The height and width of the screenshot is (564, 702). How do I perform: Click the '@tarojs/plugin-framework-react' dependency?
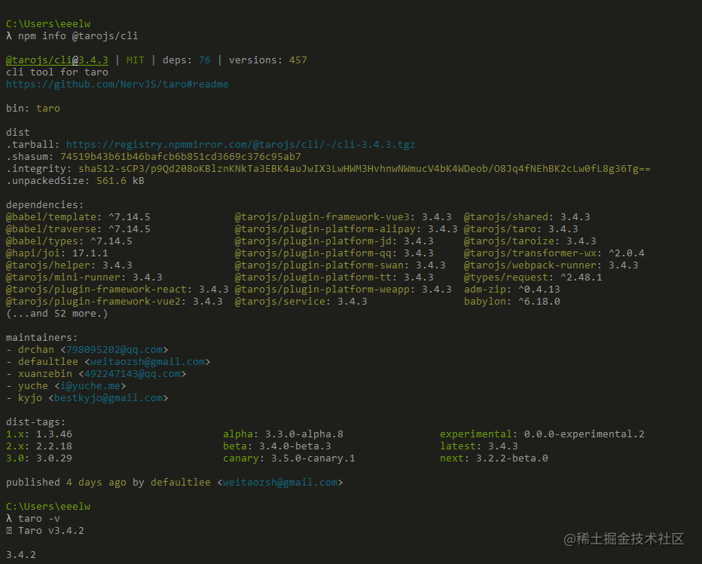118,290
